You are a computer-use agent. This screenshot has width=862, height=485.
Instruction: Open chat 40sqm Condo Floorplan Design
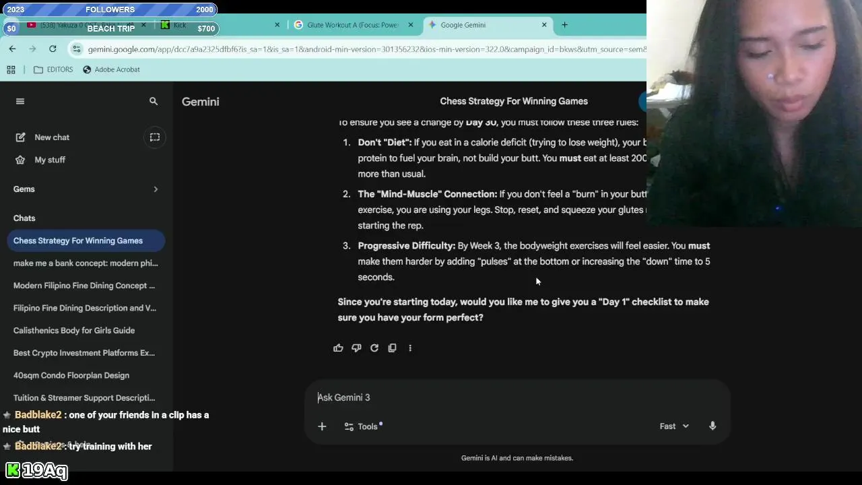(86, 375)
